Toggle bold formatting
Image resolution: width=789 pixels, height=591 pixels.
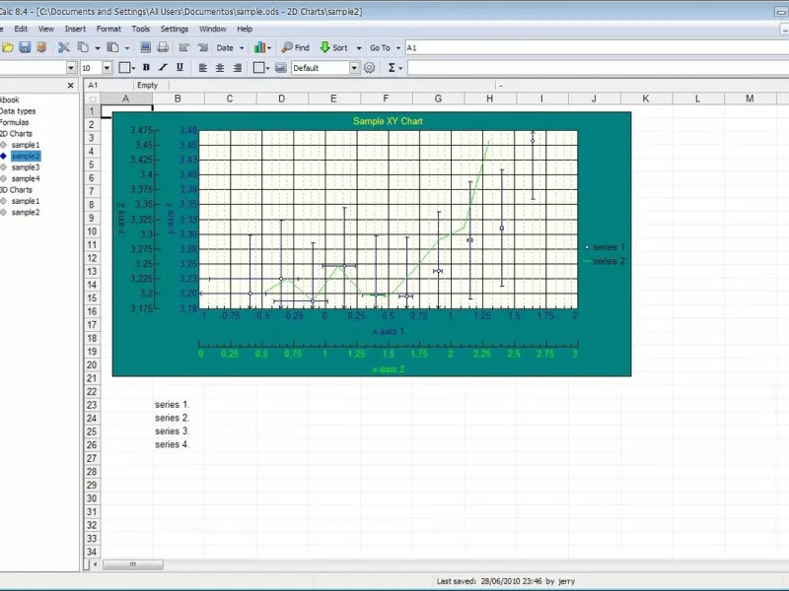point(146,67)
